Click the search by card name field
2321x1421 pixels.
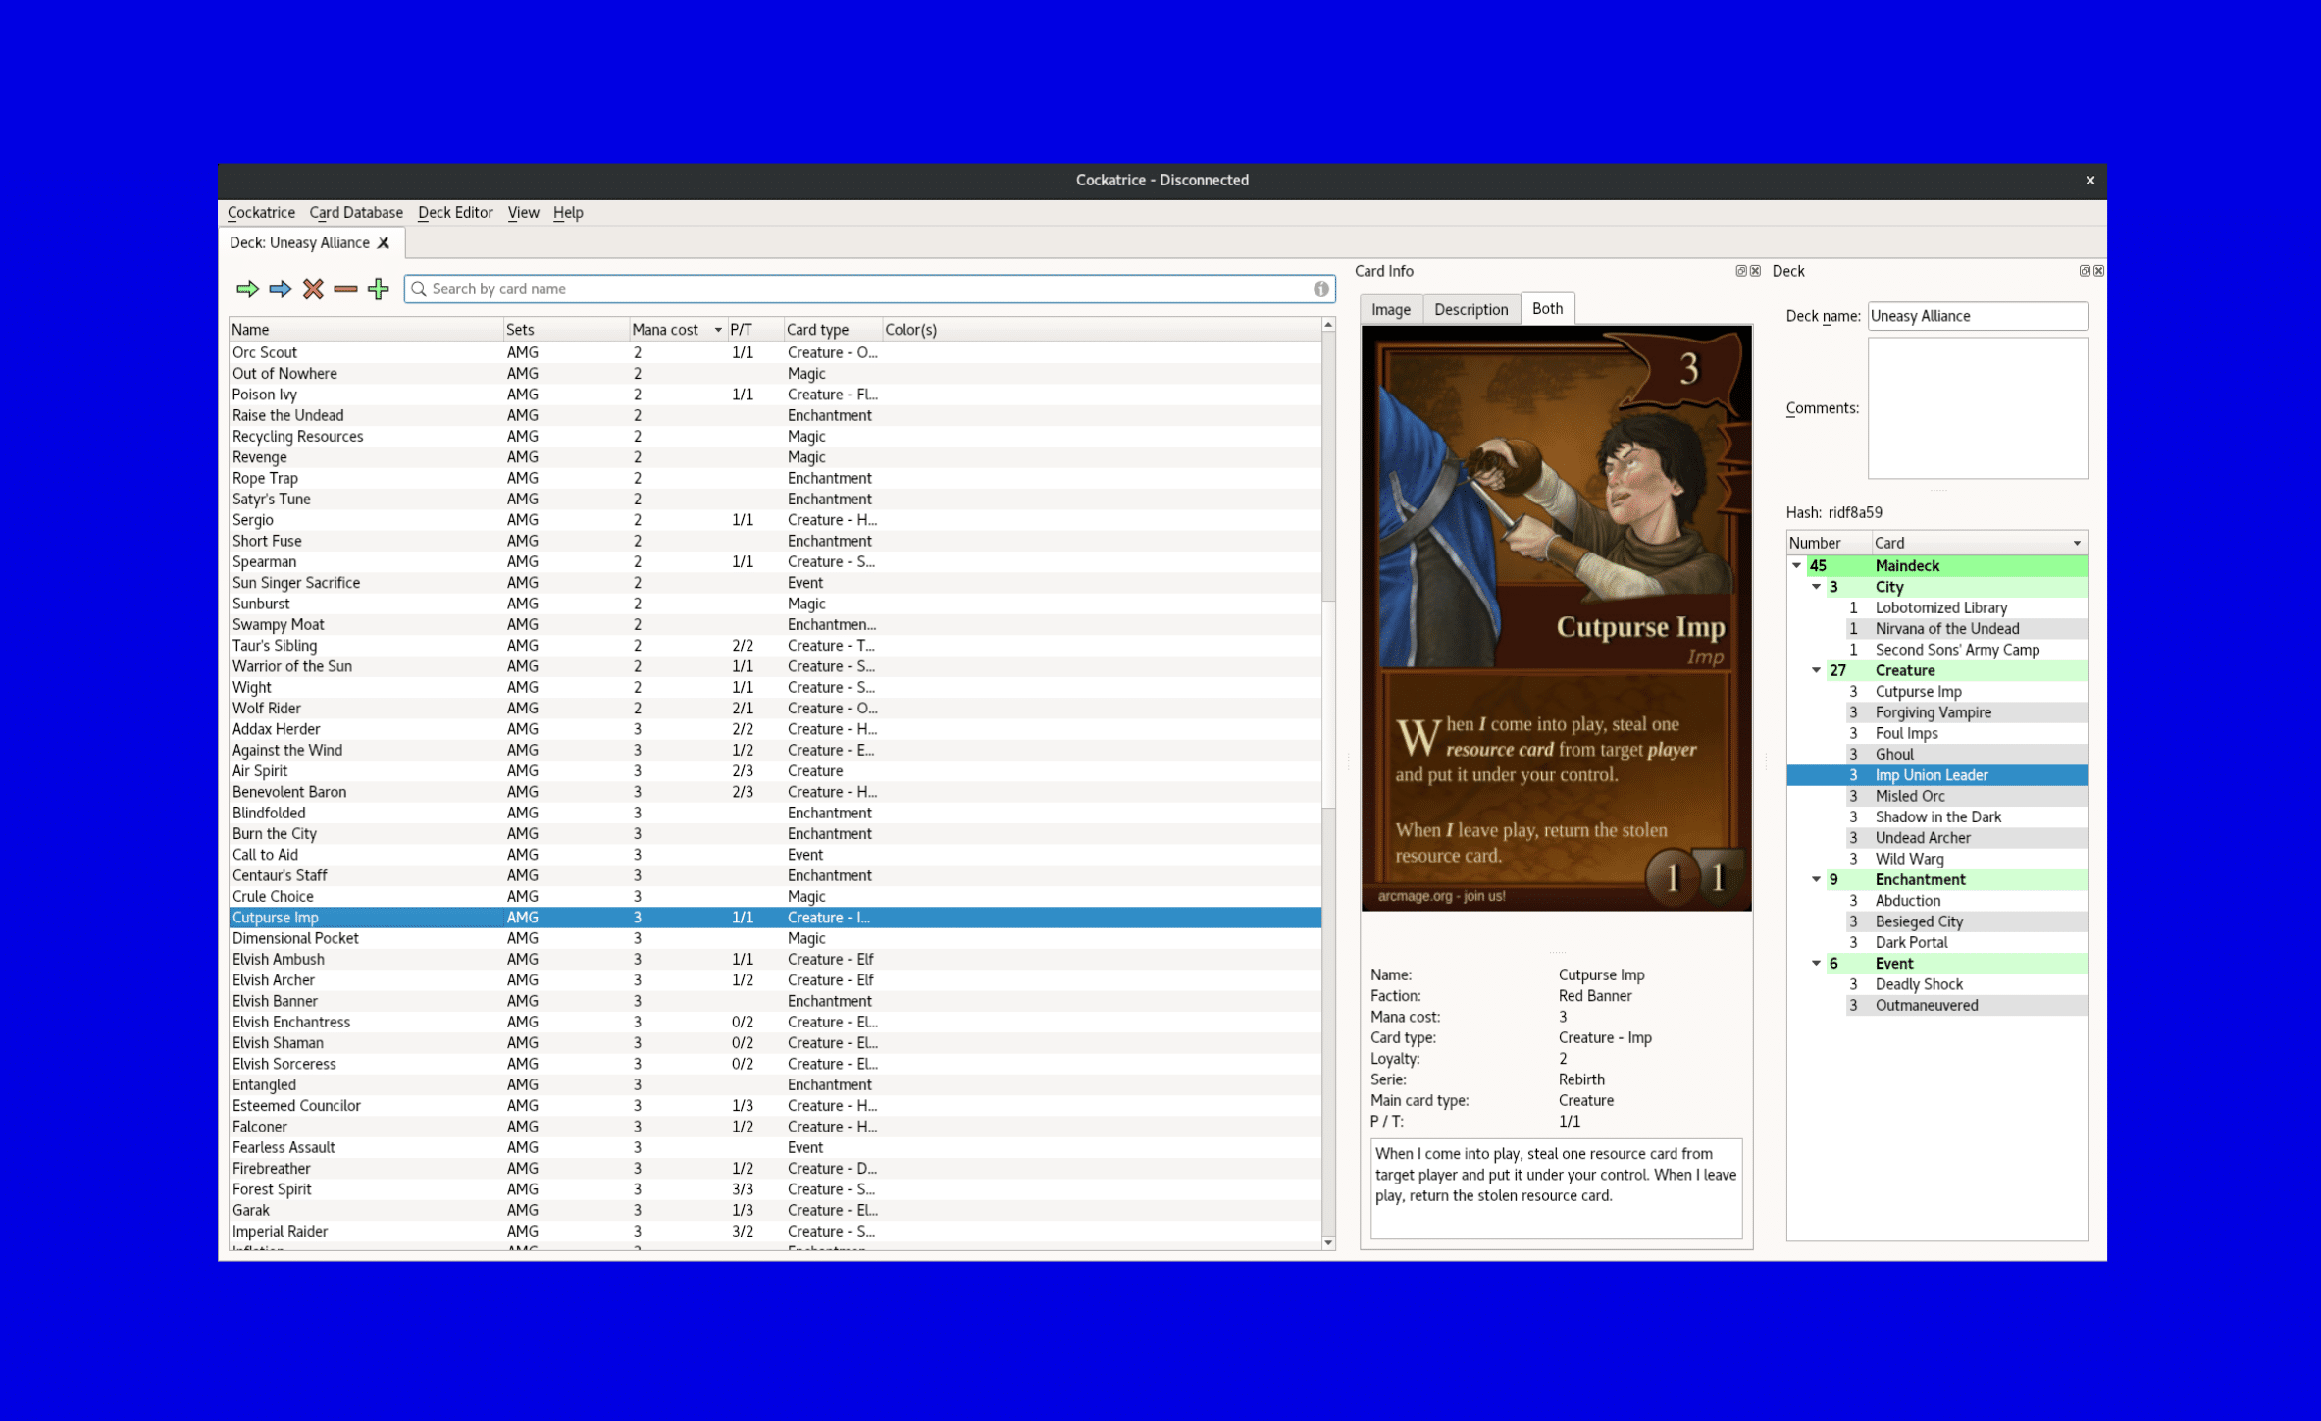[x=869, y=289]
